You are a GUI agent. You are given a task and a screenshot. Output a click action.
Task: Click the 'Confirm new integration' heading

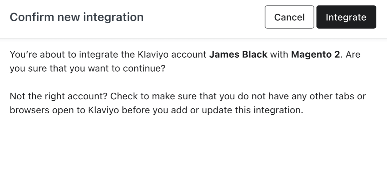[77, 17]
